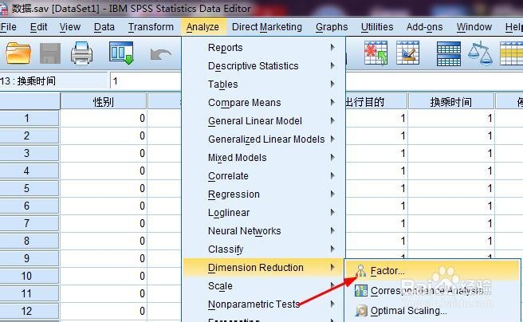The width and height of the screenshot is (523, 322).
Task: Click the Insert Cases toolbar icon
Action: (x=376, y=53)
